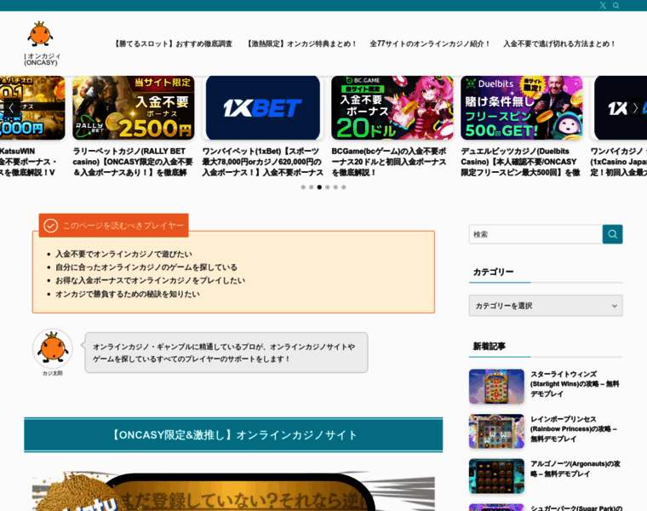Select fifth carousel pagination dot
Screen dimensions: 647x511
click(335, 187)
